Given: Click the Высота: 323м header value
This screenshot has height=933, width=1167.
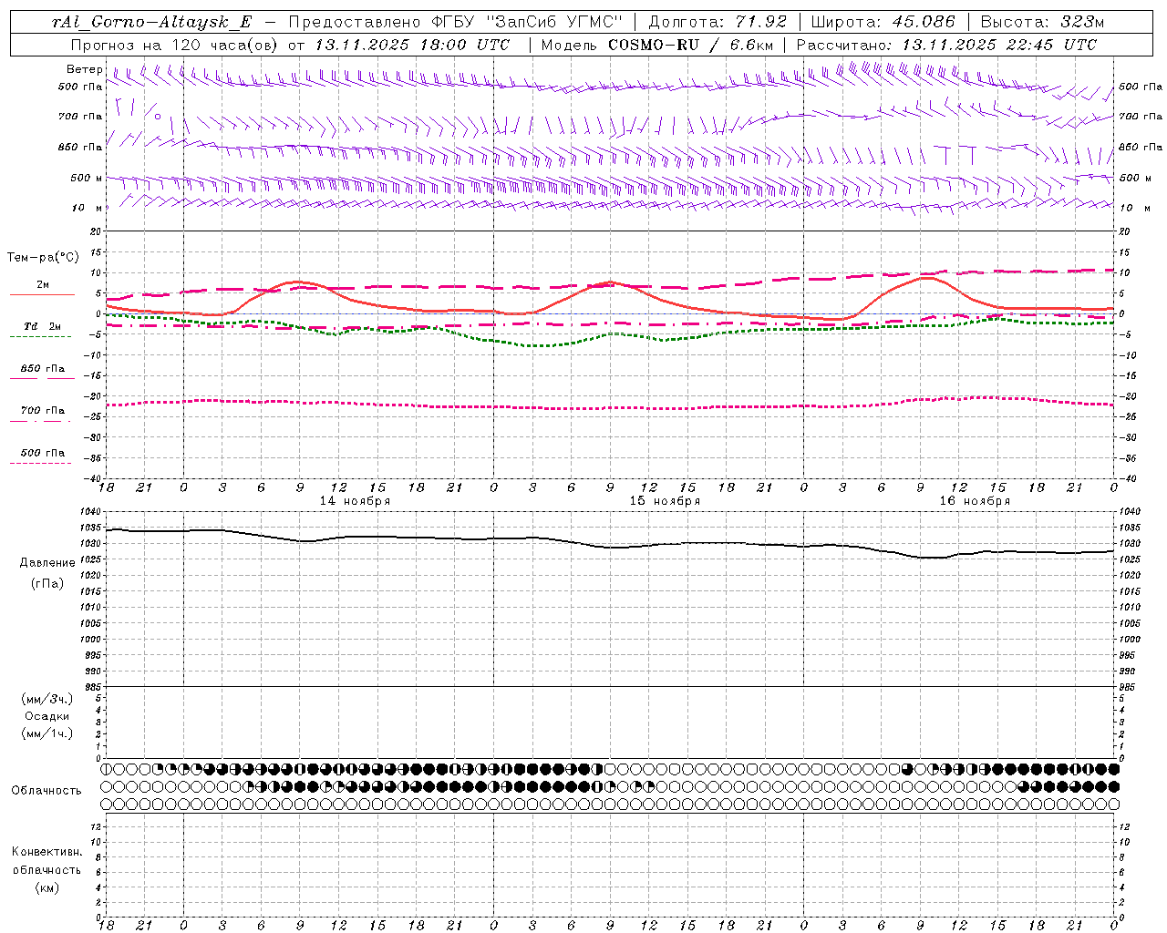Looking at the screenshot, I should point(1042,23).
